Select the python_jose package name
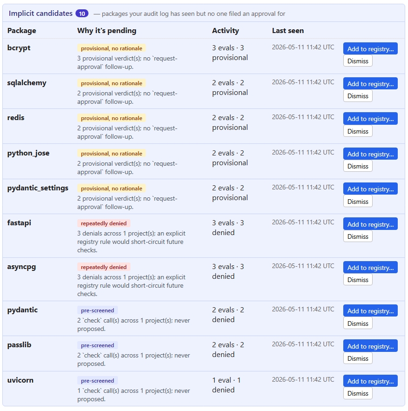The image size is (408, 411). pyautogui.click(x=28, y=153)
